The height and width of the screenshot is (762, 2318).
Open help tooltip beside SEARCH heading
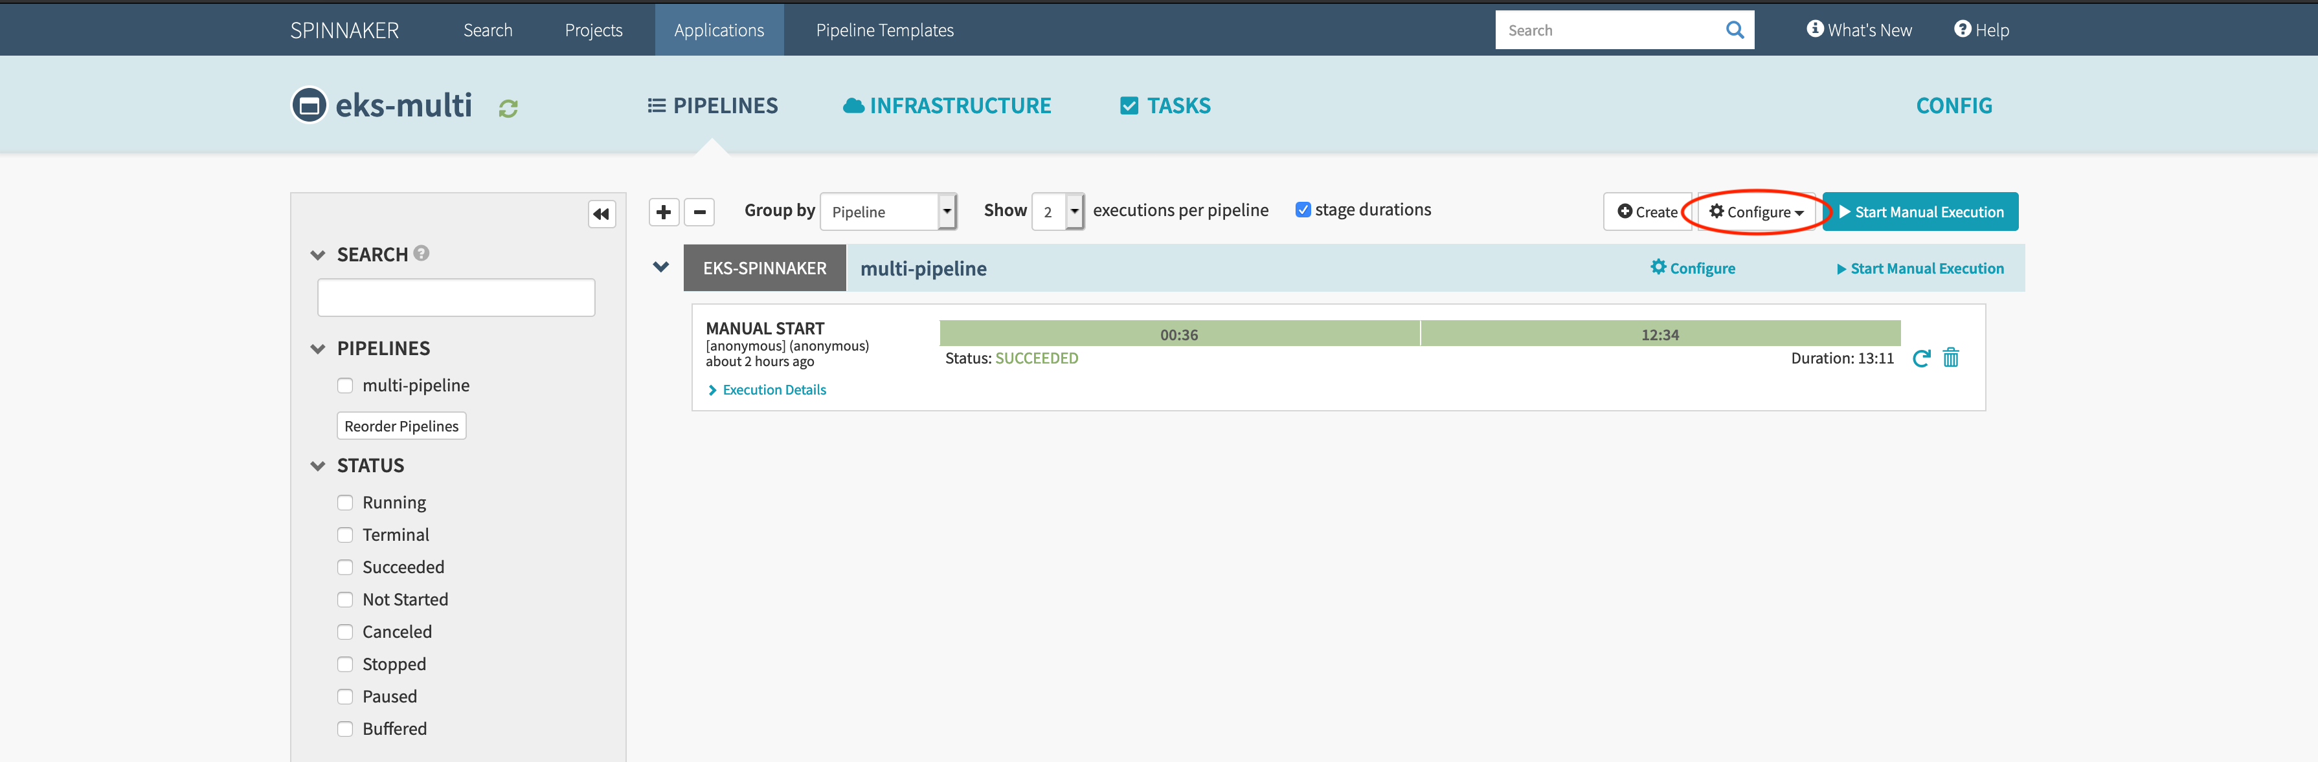[x=421, y=254]
